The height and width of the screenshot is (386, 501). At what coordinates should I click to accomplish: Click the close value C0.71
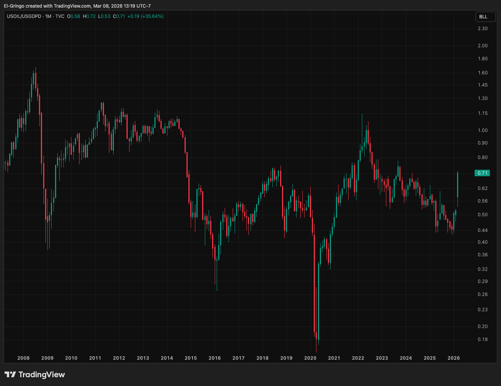[x=119, y=16]
